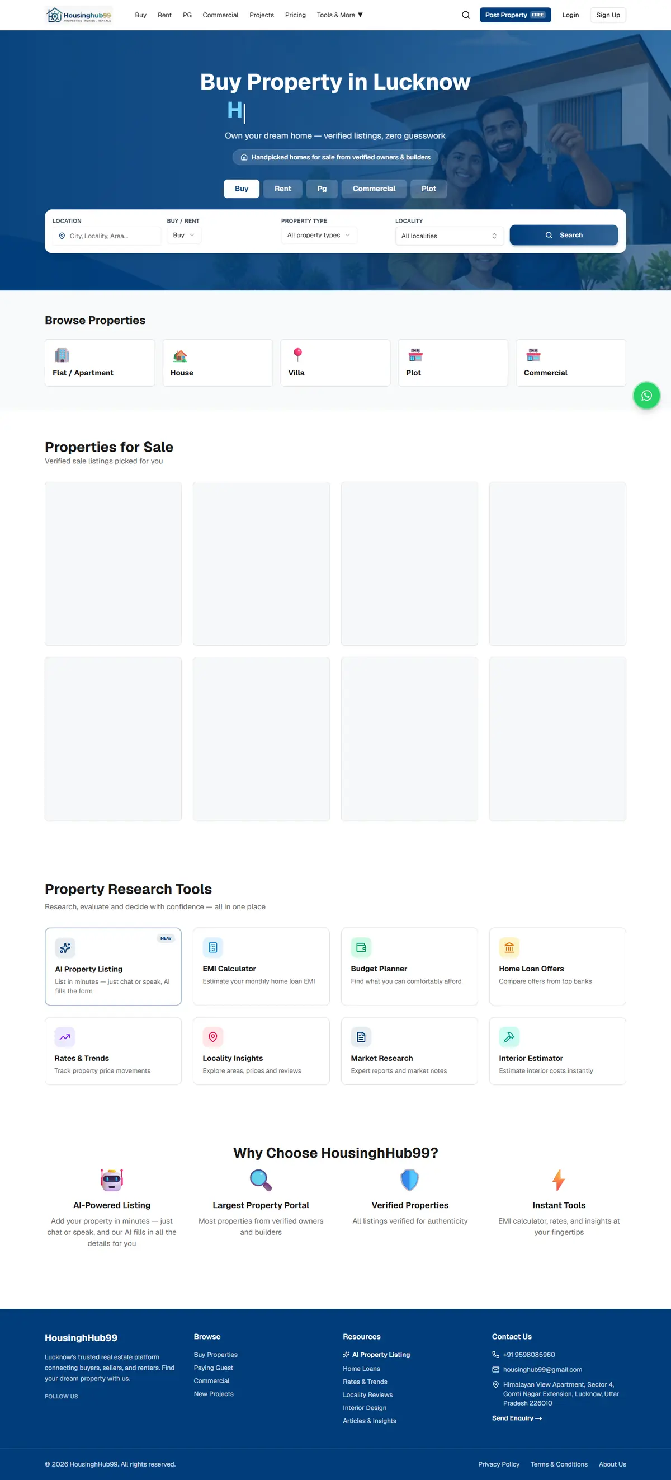Open Articles & Insights footer link
671x1480 pixels.
(370, 1420)
